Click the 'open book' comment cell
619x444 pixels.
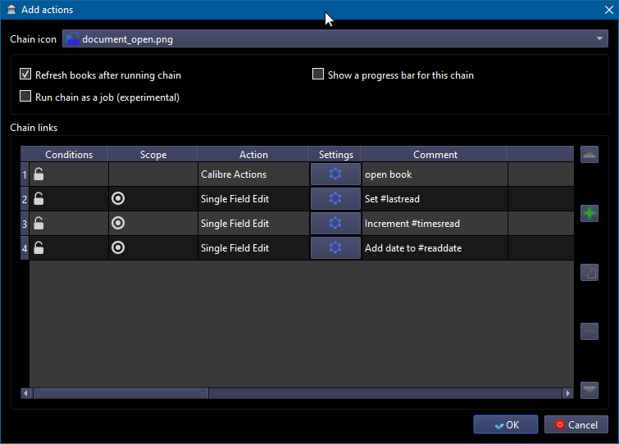[435, 174]
